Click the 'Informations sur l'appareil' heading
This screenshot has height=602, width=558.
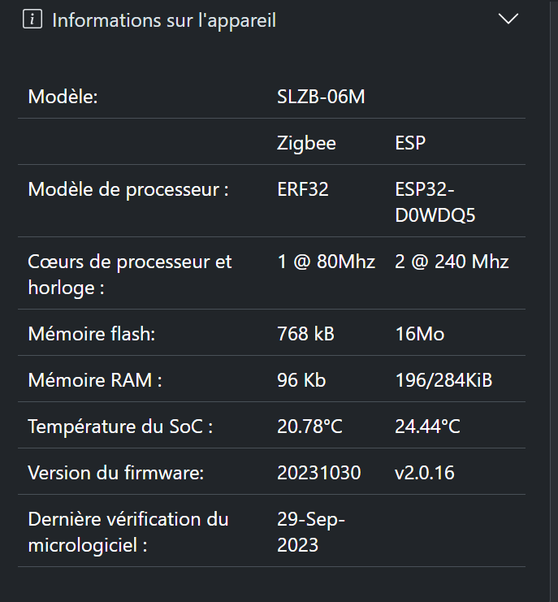point(164,20)
